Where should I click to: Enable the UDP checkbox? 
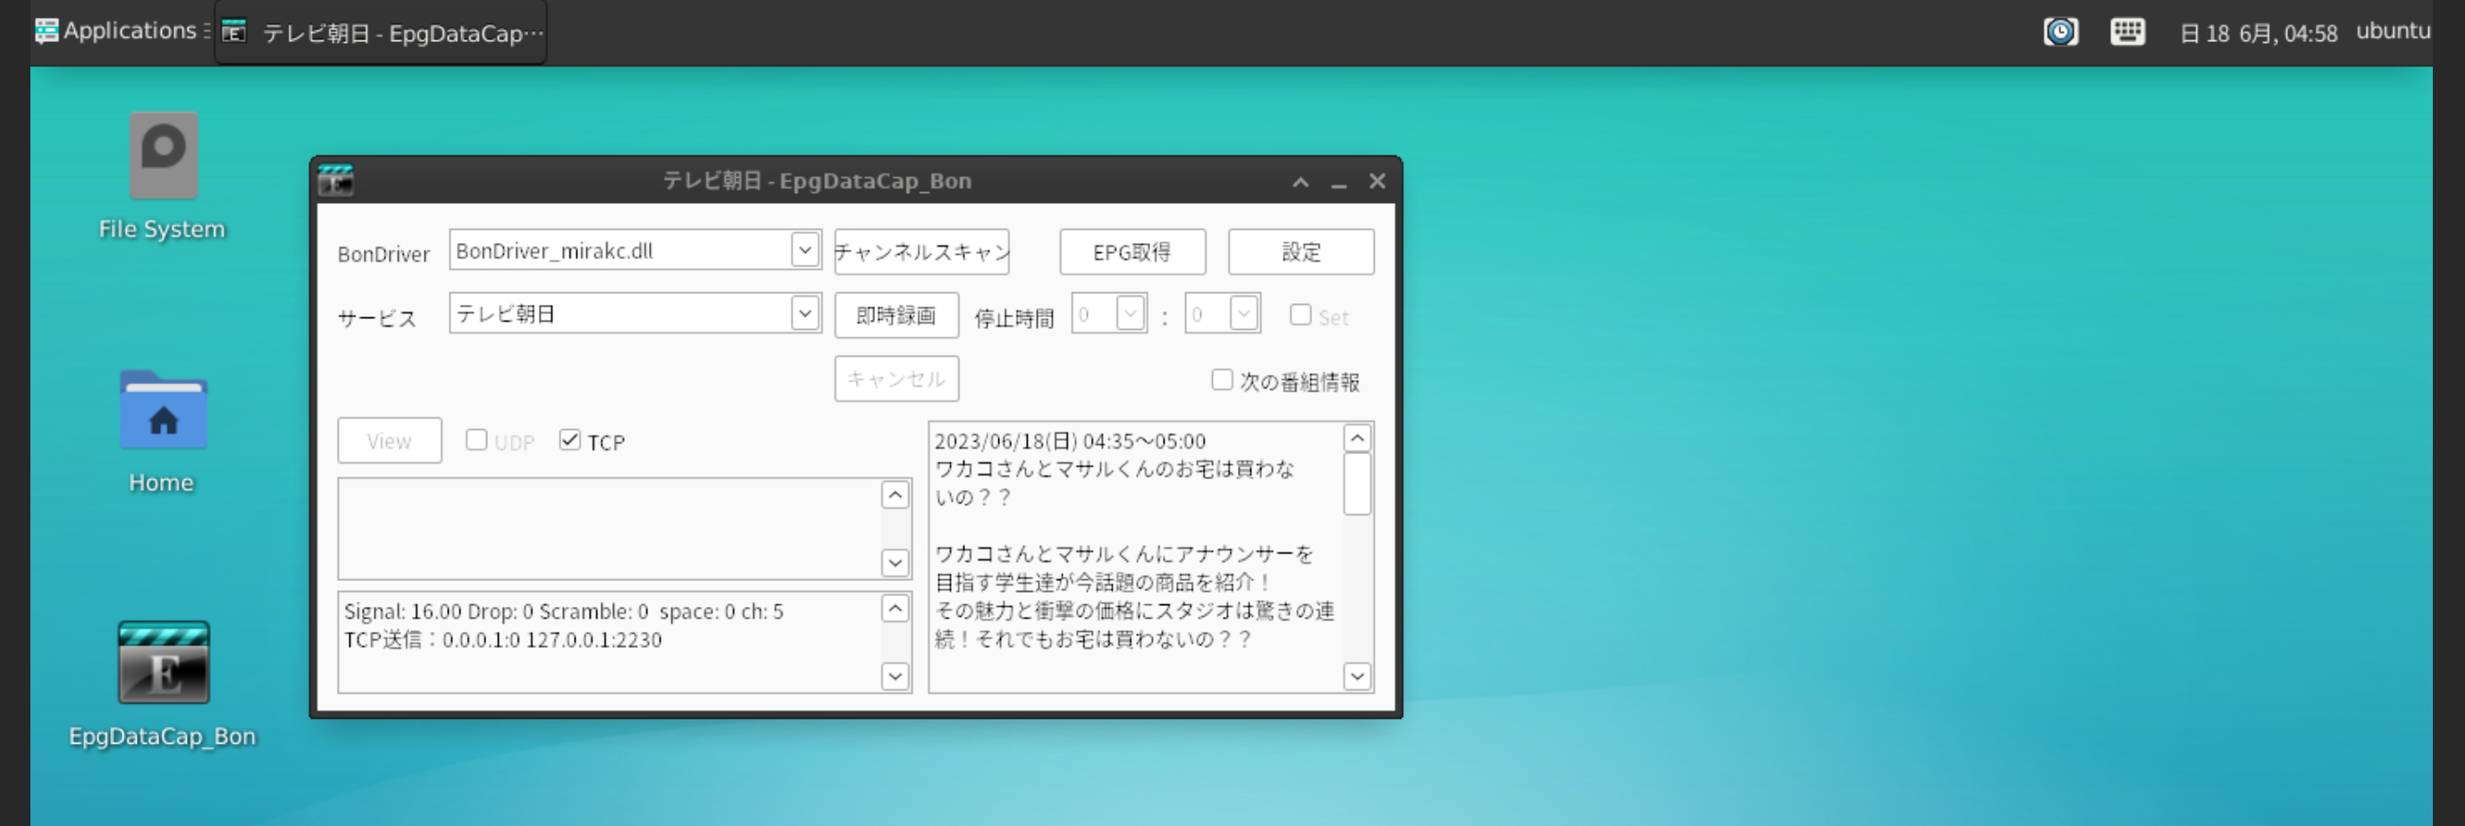(x=476, y=439)
